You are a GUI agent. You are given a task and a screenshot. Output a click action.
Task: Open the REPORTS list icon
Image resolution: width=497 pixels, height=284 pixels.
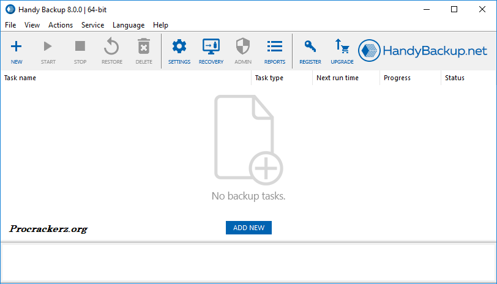point(274,47)
